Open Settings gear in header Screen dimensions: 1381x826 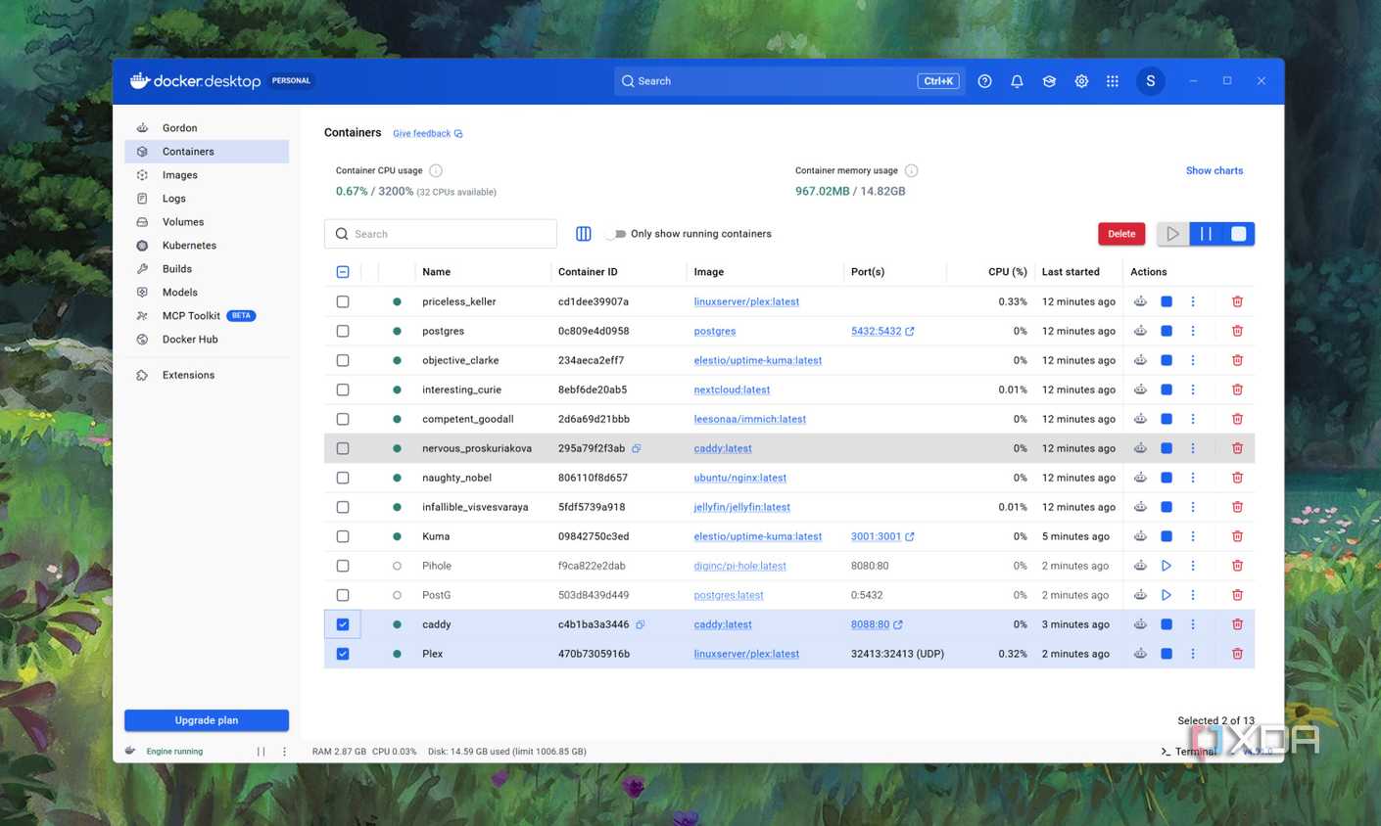pos(1081,81)
